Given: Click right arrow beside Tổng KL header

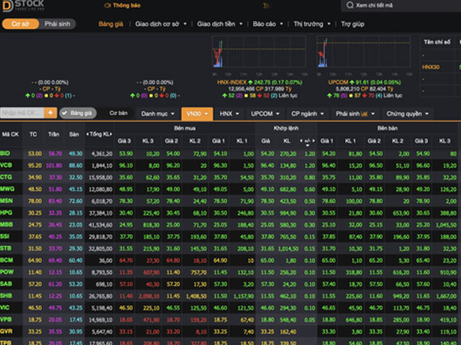Looking at the screenshot, I should pyautogui.click(x=111, y=134).
